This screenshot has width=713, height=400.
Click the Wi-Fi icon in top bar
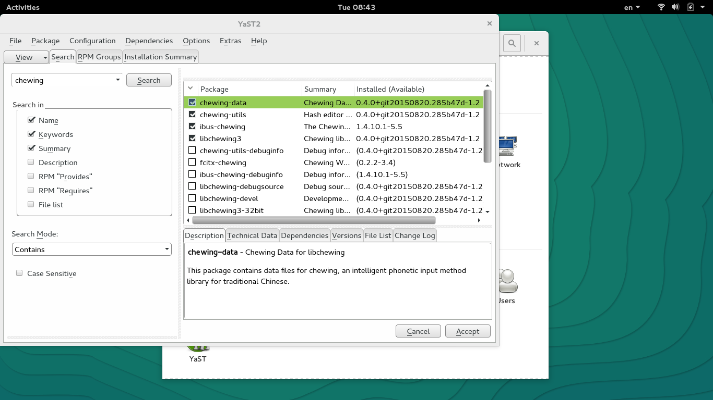click(661, 7)
